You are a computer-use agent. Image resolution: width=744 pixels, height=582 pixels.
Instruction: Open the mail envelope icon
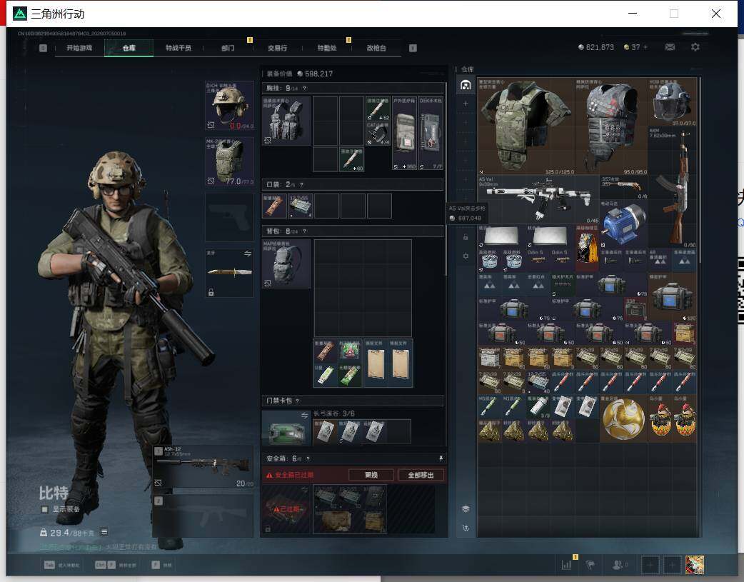click(x=670, y=47)
